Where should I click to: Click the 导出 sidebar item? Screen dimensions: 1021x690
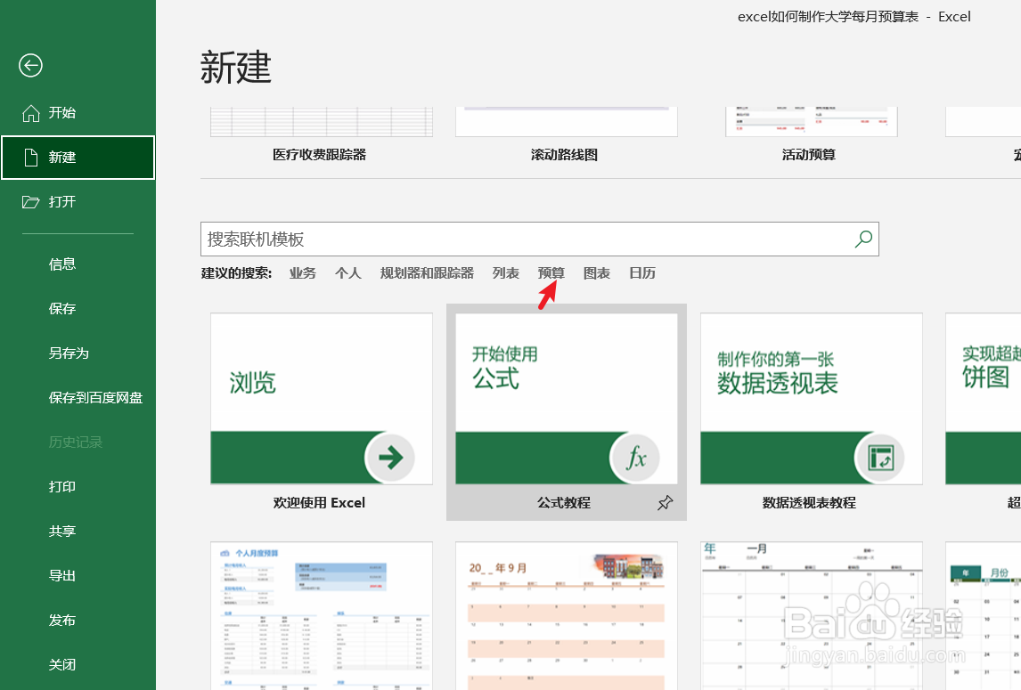click(x=61, y=575)
